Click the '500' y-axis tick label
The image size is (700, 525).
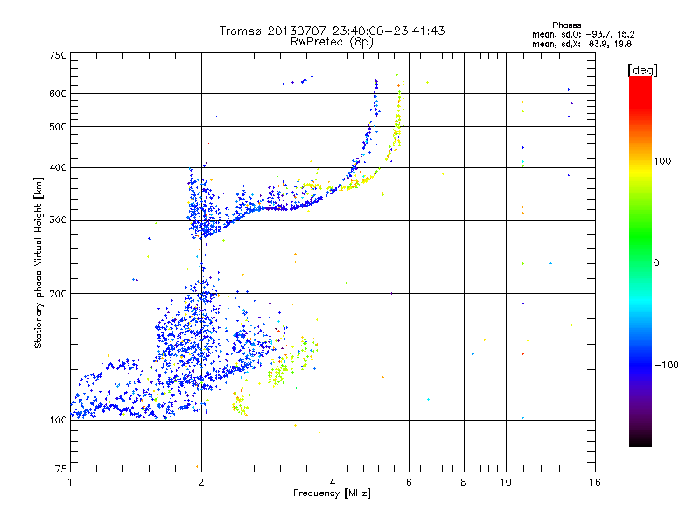pyautogui.click(x=58, y=127)
